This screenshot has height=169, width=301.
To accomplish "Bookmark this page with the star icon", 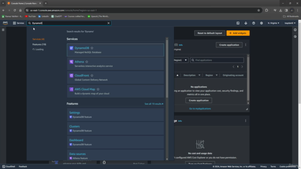I will (259, 10).
